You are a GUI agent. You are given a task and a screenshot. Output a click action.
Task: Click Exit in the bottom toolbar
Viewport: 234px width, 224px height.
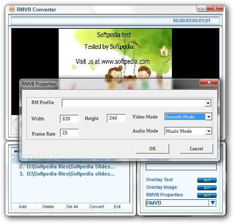pyautogui.click(x=117, y=207)
